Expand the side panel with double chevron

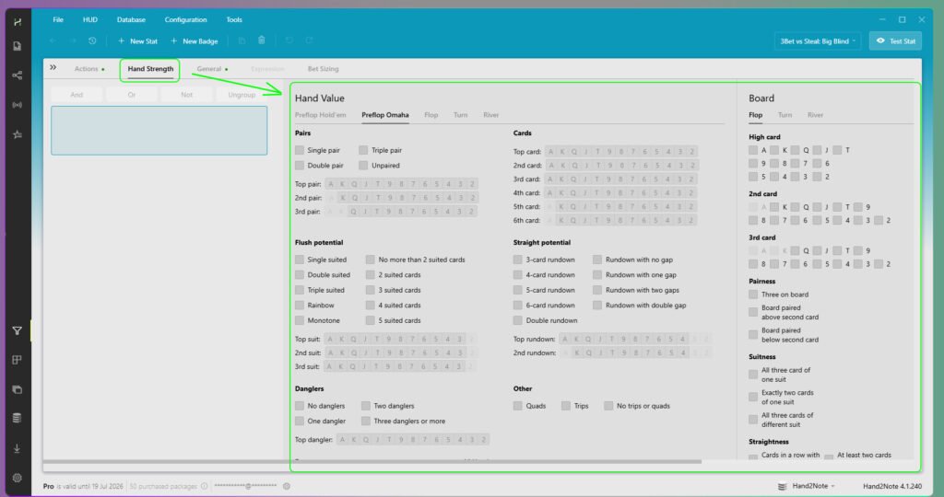(x=53, y=67)
